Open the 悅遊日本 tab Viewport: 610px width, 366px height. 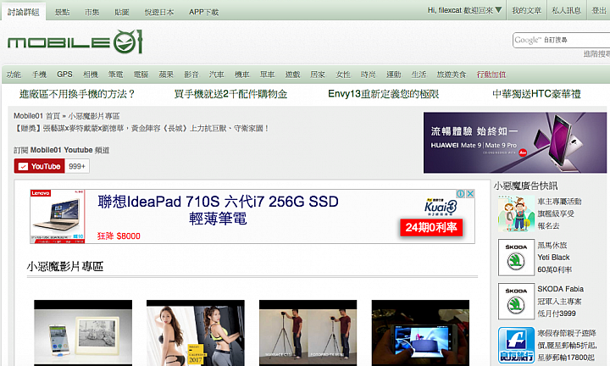tap(159, 12)
